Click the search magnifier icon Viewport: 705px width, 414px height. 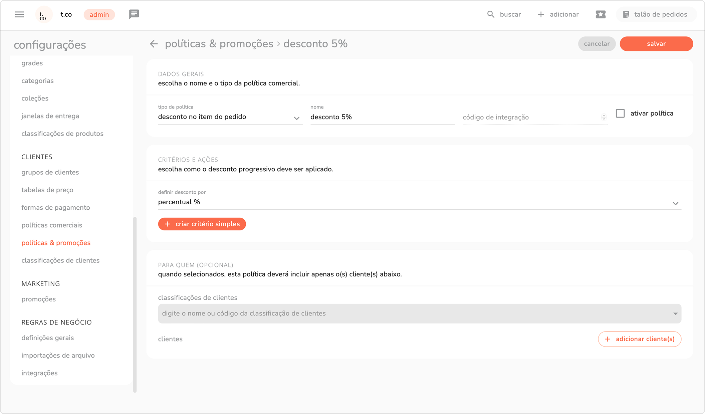click(490, 14)
